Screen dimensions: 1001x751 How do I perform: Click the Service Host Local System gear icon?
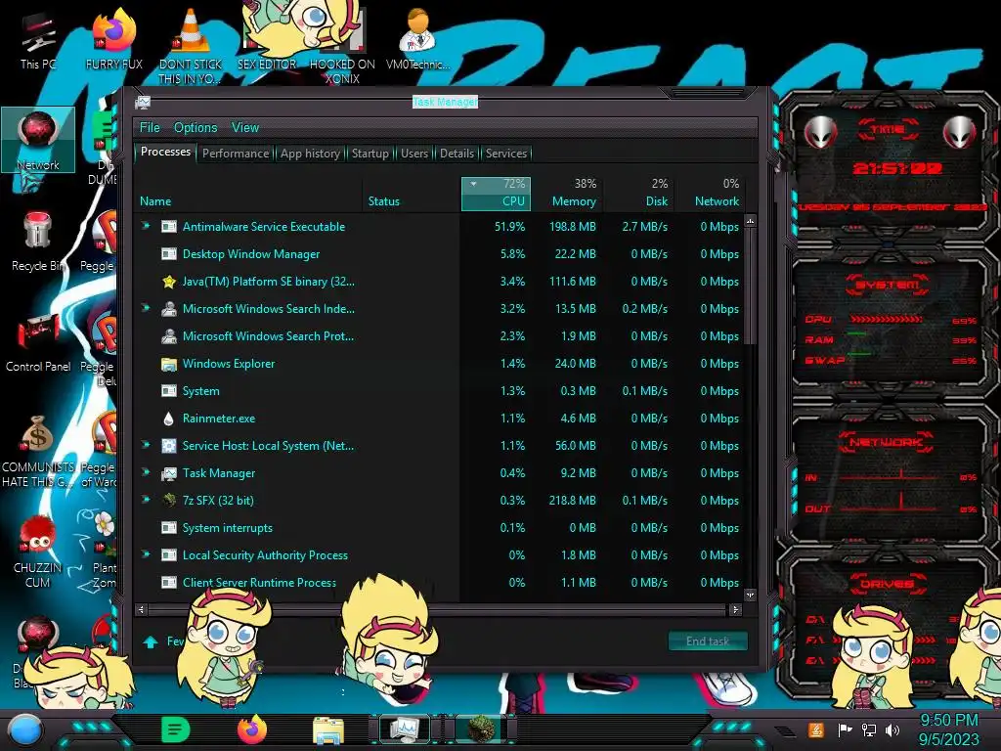pos(168,445)
